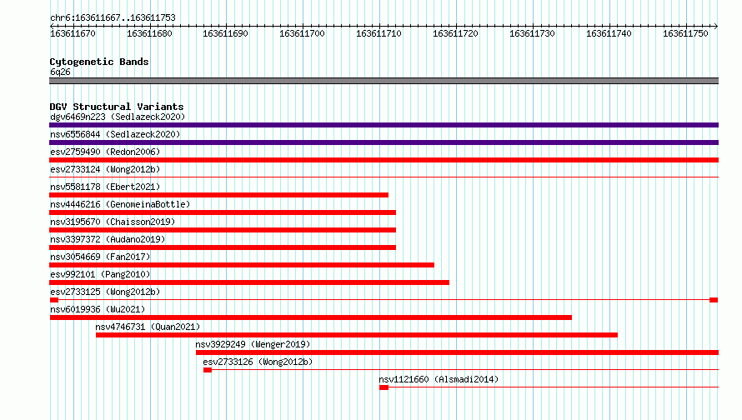
Task: Click the red bar under nsv3195670
Action: 223,230
